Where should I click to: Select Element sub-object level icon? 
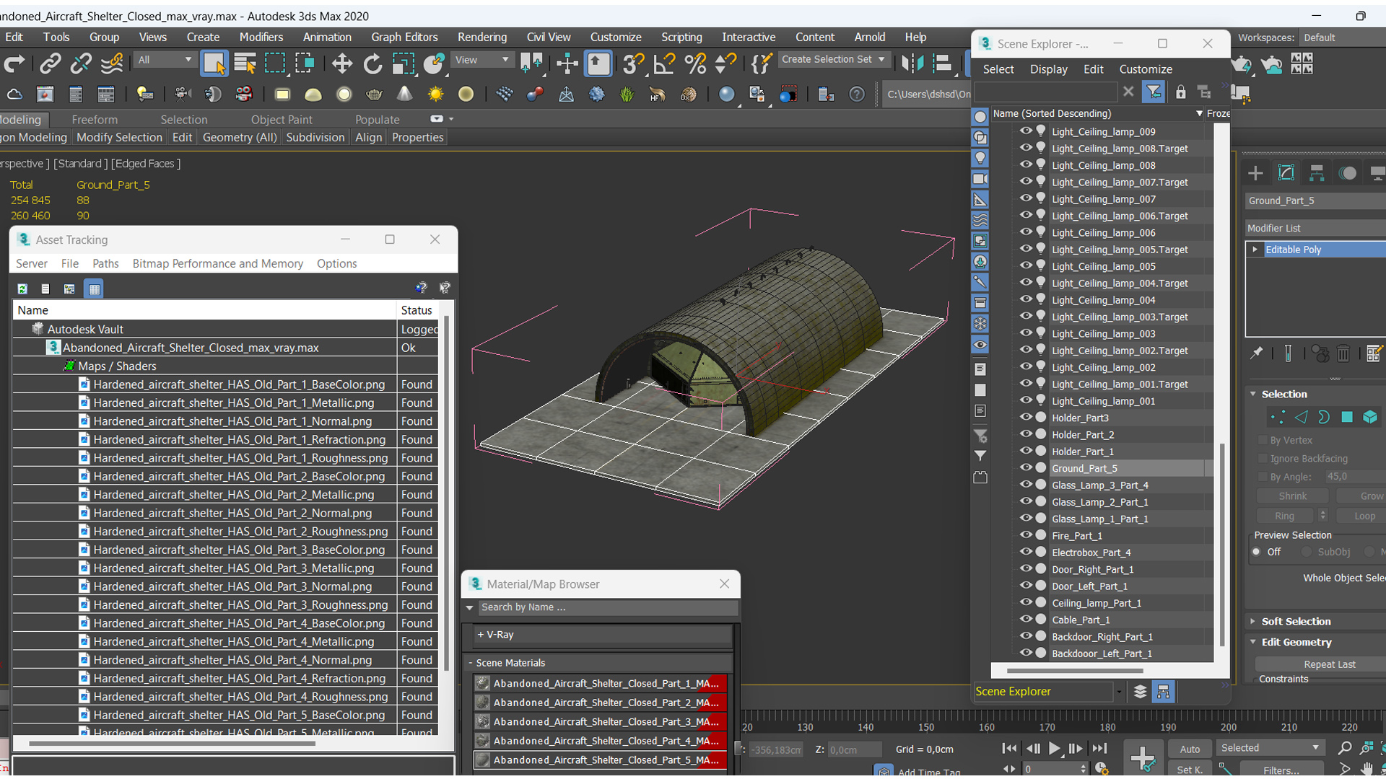click(x=1370, y=418)
